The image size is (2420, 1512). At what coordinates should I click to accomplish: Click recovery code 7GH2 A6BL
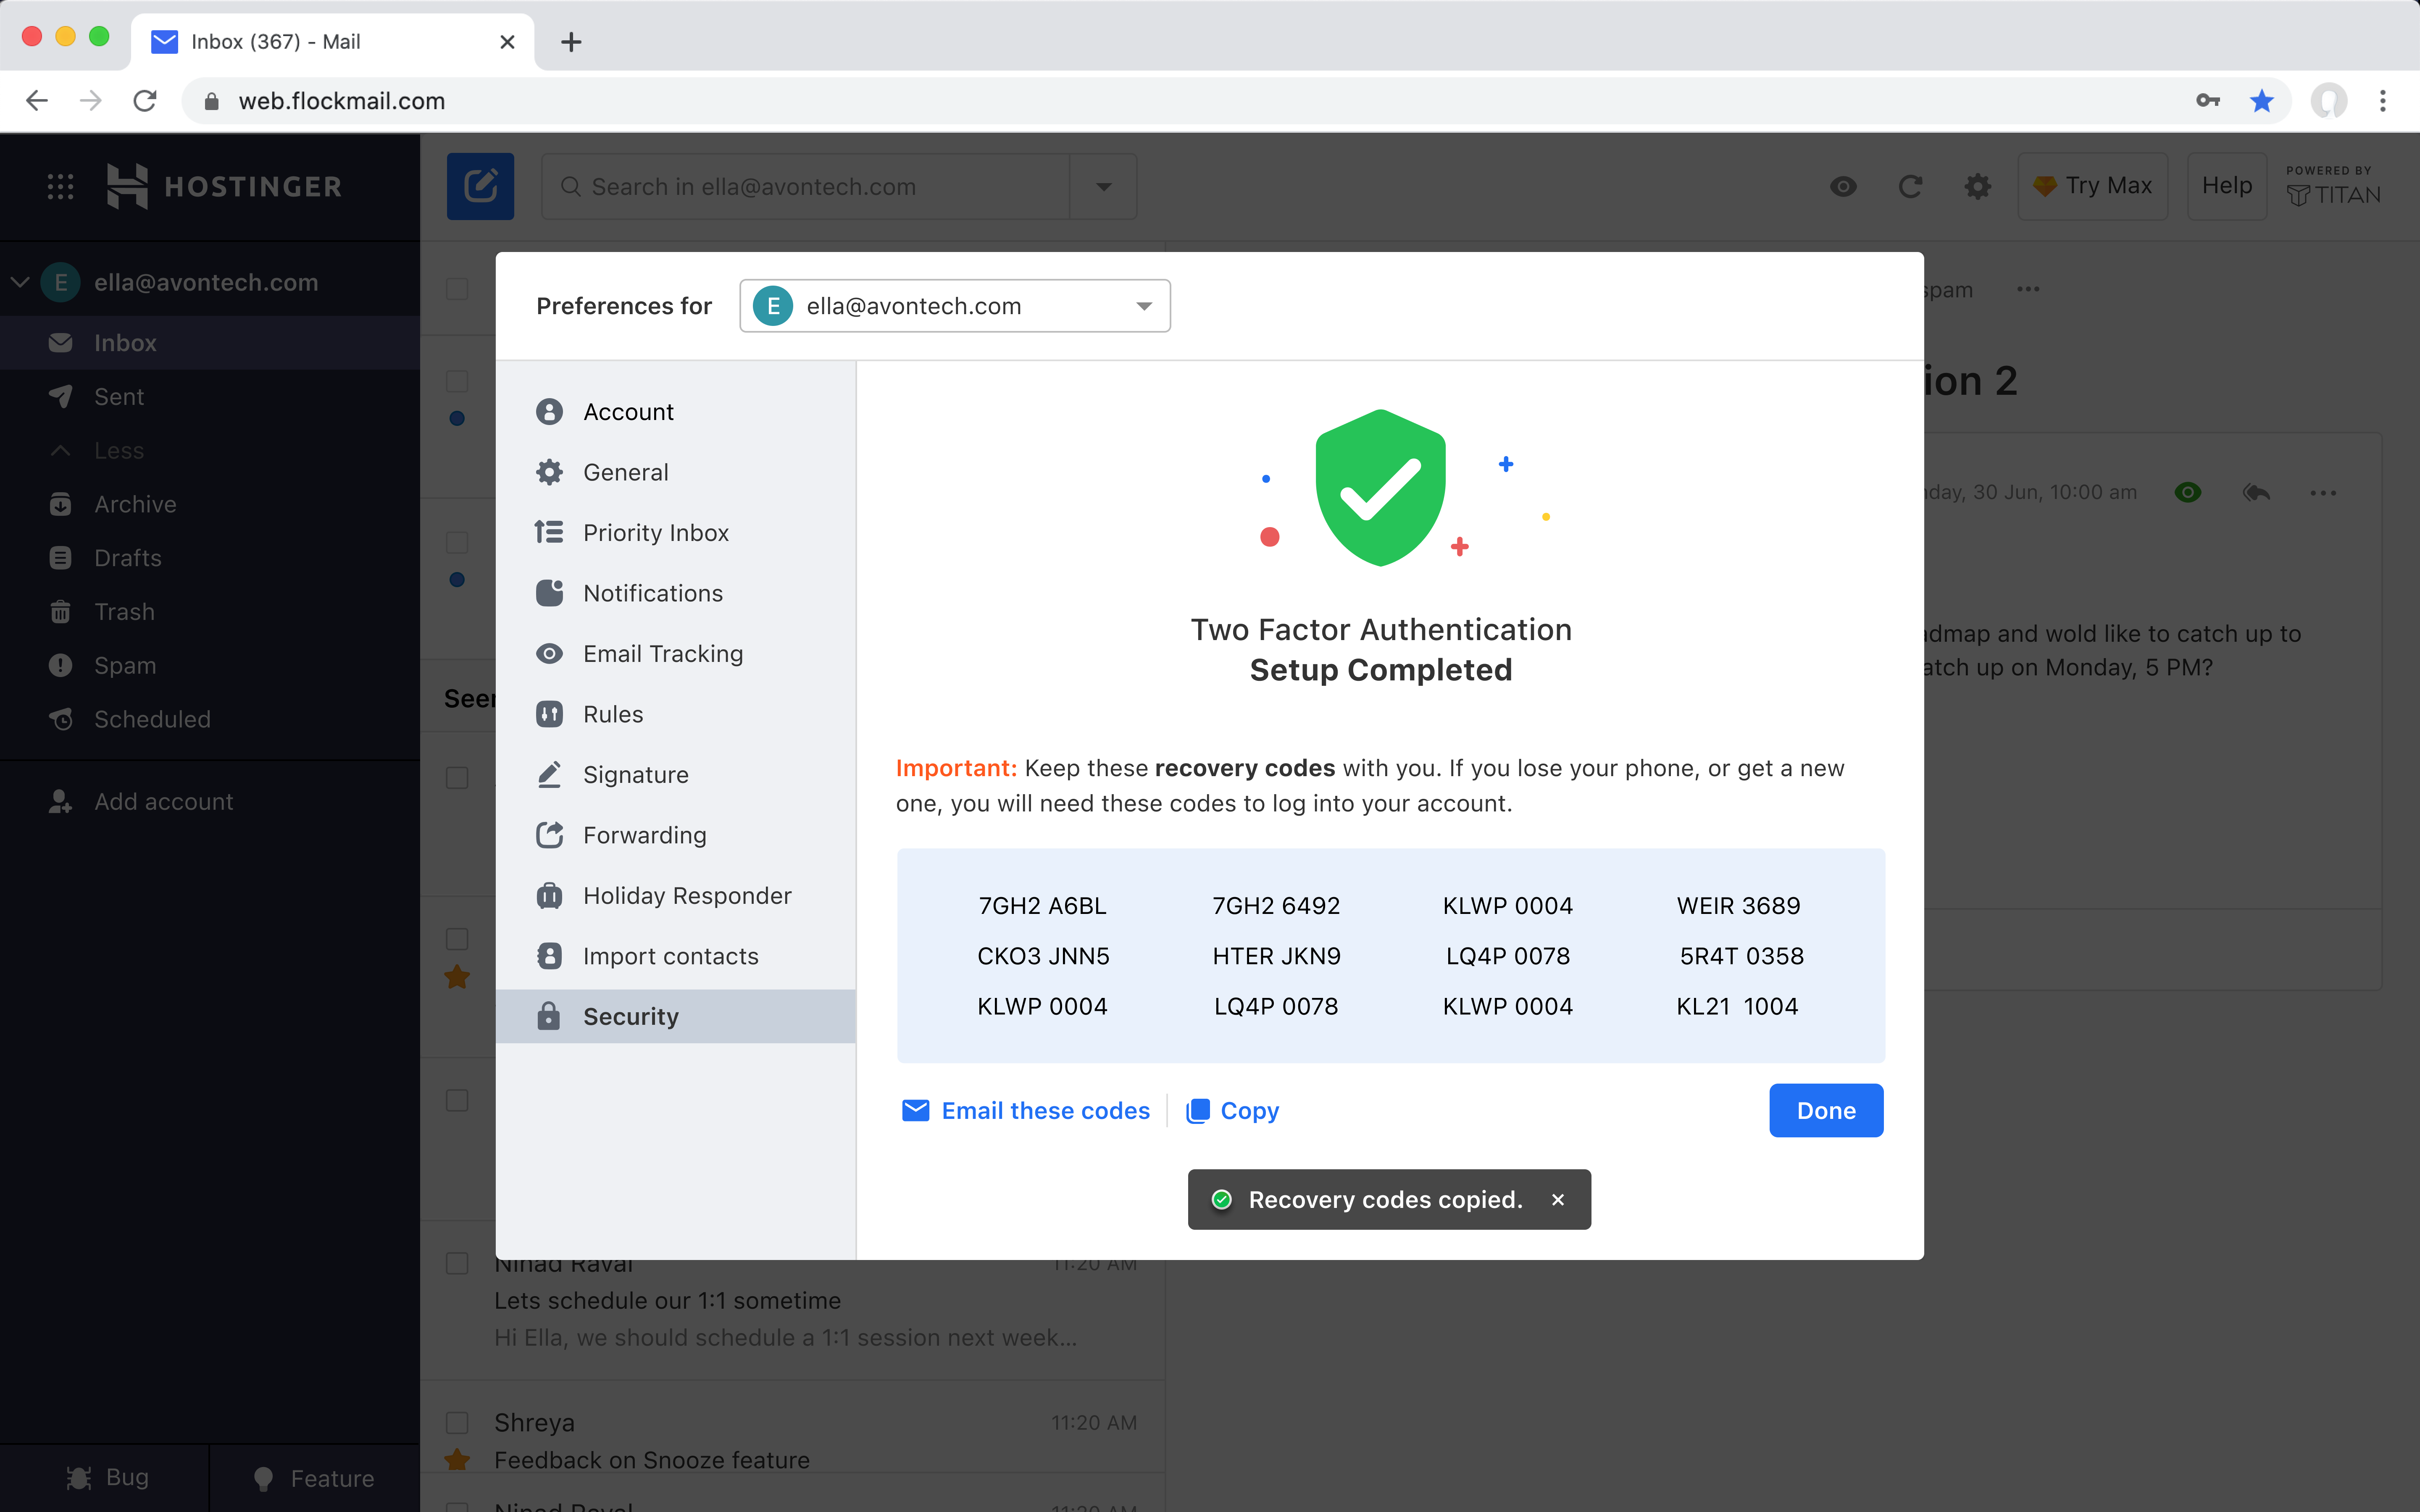pos(1042,906)
